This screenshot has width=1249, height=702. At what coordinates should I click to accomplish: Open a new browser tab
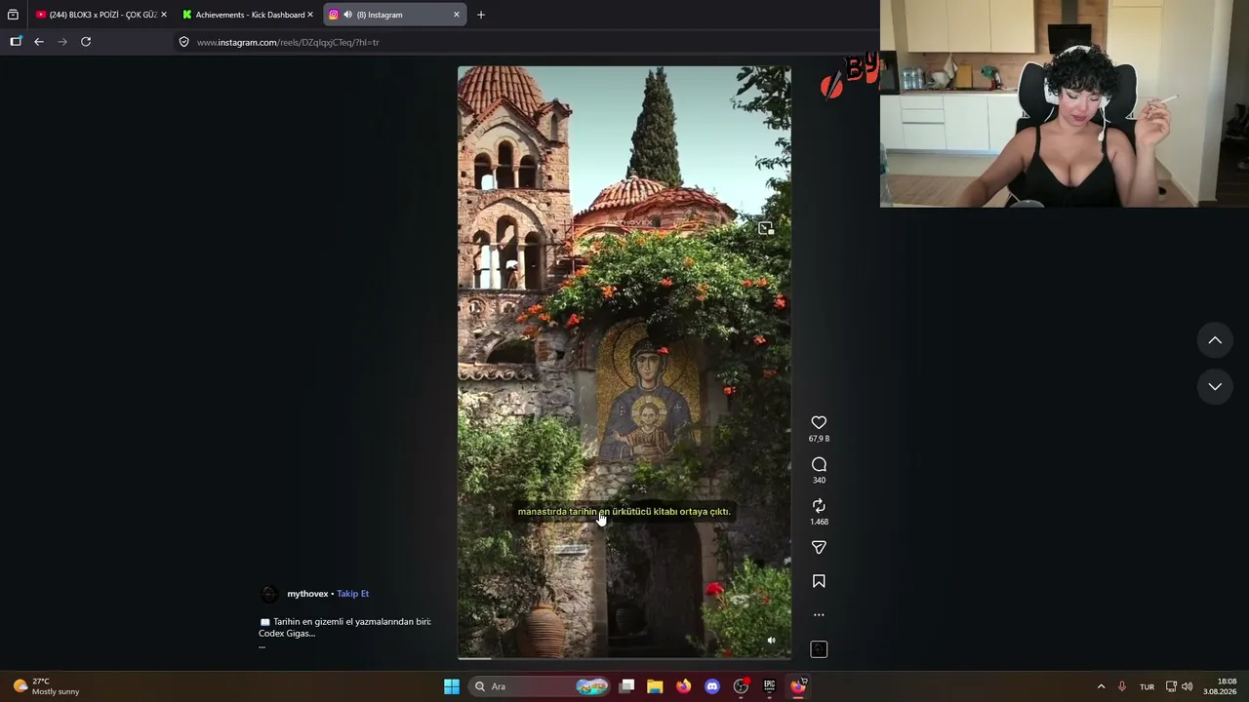coord(480,15)
